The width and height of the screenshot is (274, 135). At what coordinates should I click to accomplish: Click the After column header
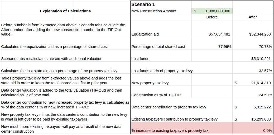tap(253, 17)
